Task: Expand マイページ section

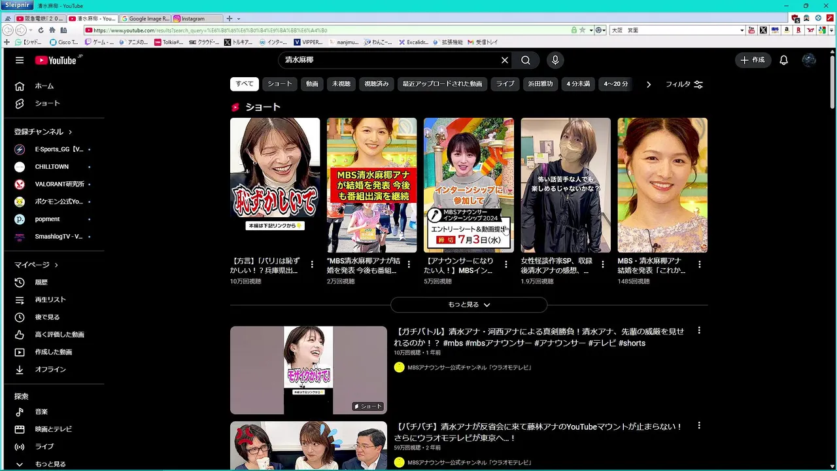Action: pyautogui.click(x=37, y=265)
